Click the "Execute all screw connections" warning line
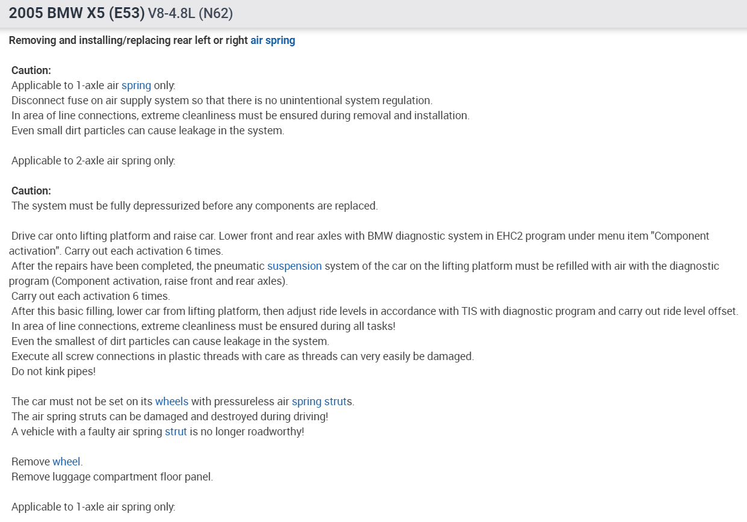 click(x=242, y=356)
